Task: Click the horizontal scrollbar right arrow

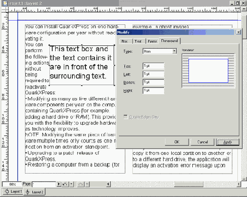Action: click(x=238, y=184)
